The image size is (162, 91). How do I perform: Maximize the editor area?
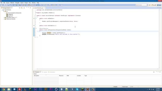click(160, 8)
